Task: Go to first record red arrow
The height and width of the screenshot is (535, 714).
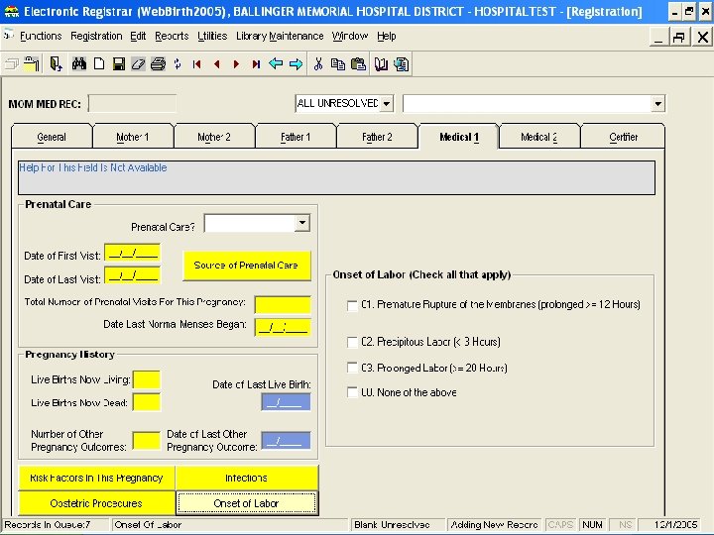Action: [x=196, y=64]
